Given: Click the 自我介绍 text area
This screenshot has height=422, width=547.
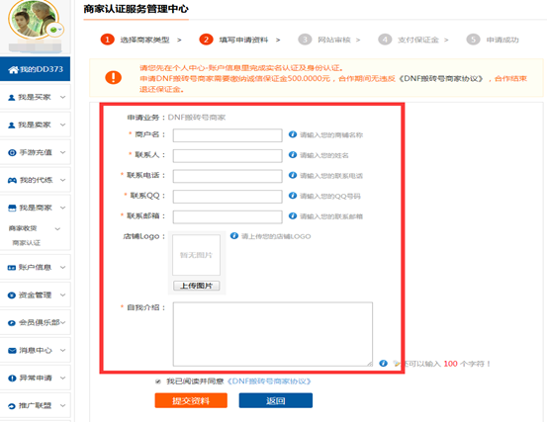Looking at the screenshot, I should [273, 334].
